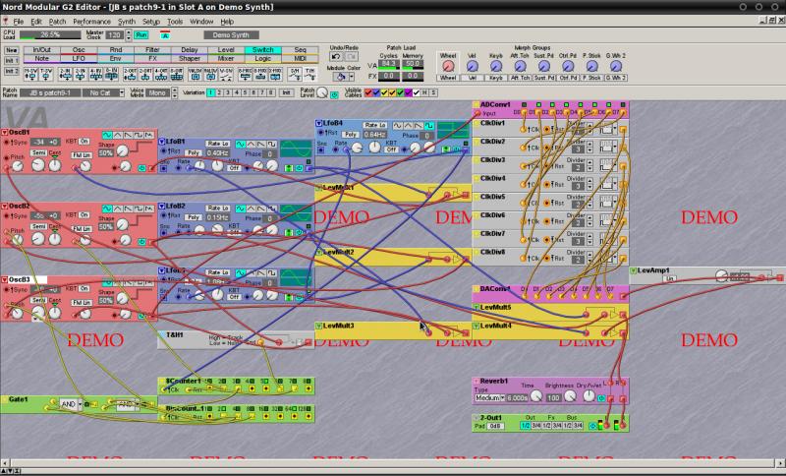786x476 pixels.
Task: Click the Init 1 button
Action: [x=12, y=61]
